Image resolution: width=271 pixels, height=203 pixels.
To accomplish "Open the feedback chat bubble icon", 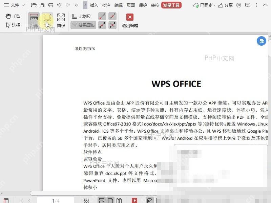I will coord(248,5).
